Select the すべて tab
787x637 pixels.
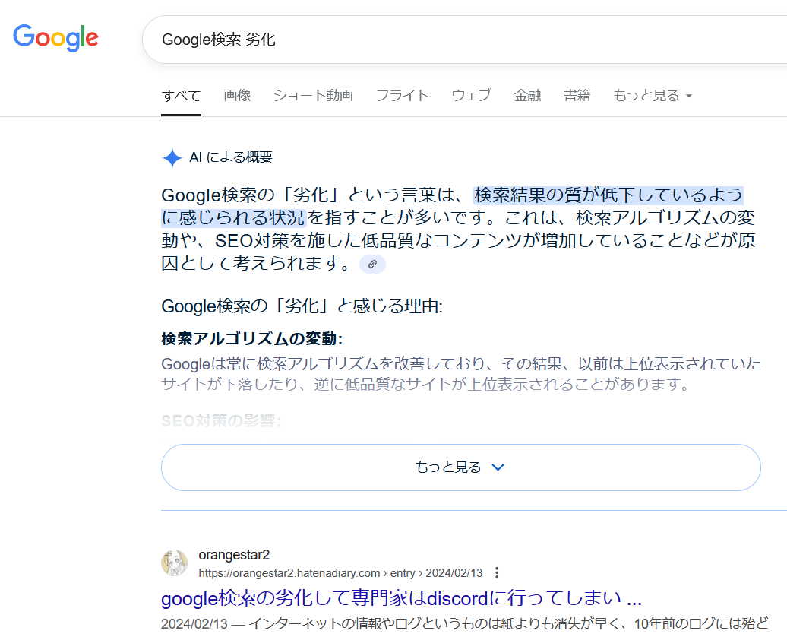[x=182, y=96]
